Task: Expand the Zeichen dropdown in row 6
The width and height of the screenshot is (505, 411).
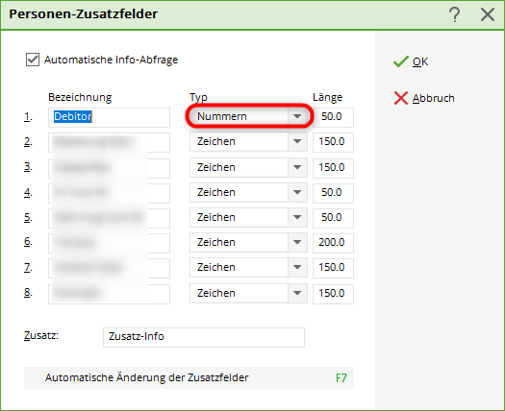Action: 297,242
